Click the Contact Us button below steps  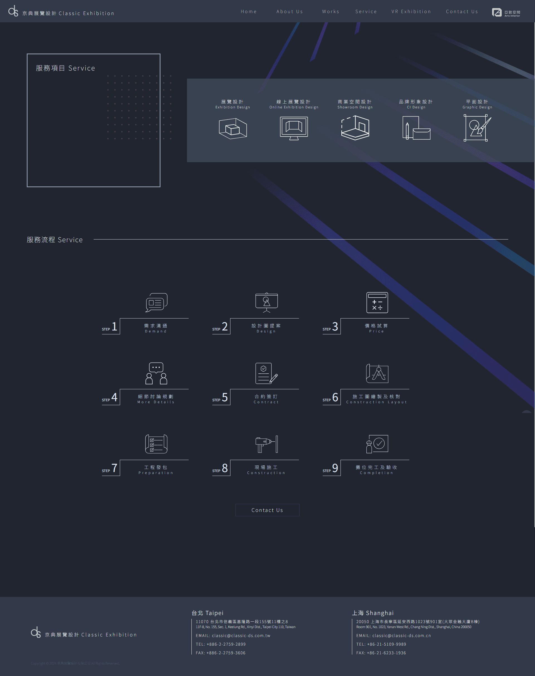point(267,510)
